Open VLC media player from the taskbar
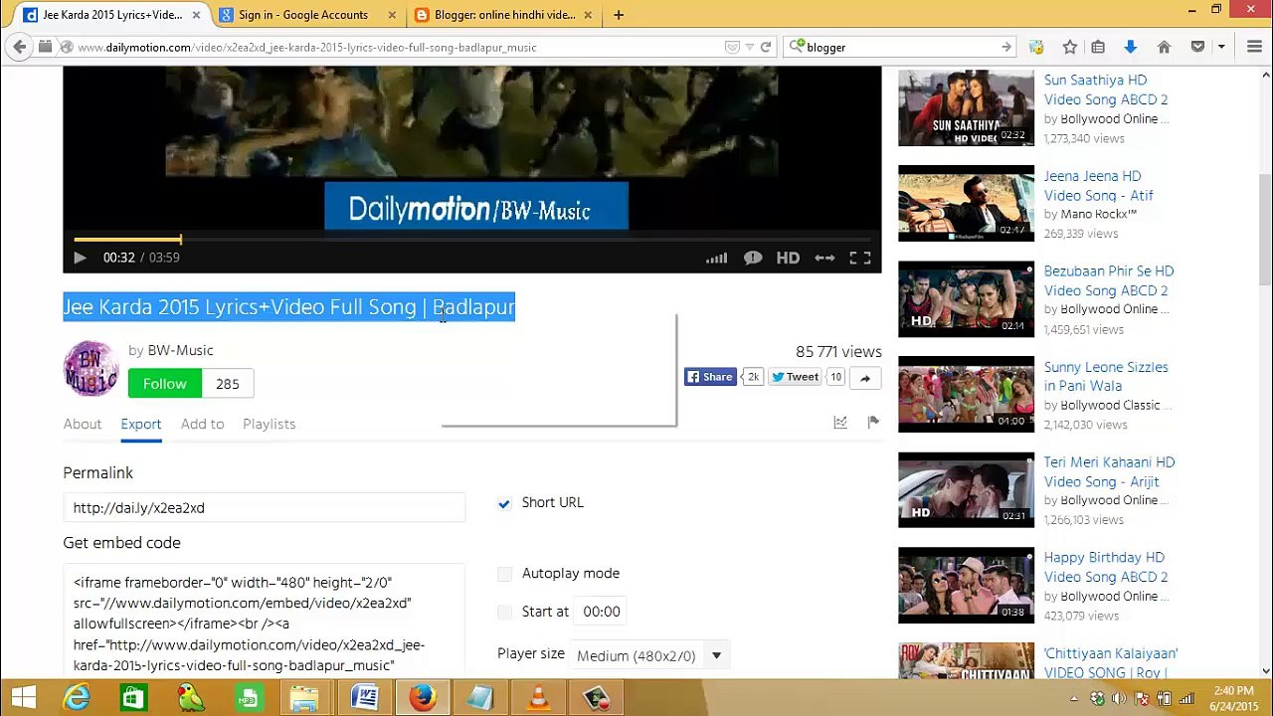Viewport: 1273px width, 716px height. point(538,698)
